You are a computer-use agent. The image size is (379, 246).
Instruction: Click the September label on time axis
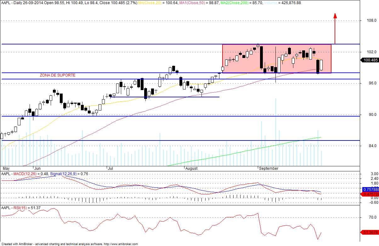point(269,169)
